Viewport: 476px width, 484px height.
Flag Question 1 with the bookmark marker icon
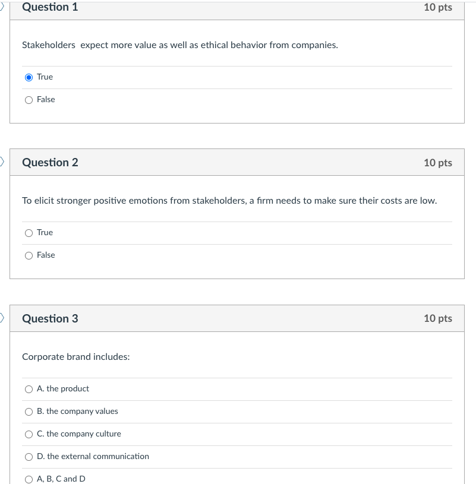[2, 6]
